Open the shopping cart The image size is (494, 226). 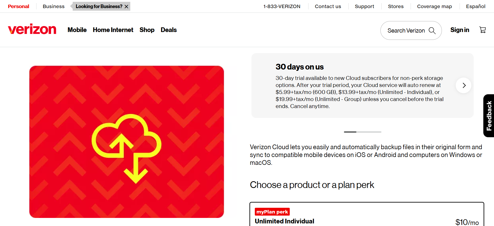click(483, 30)
